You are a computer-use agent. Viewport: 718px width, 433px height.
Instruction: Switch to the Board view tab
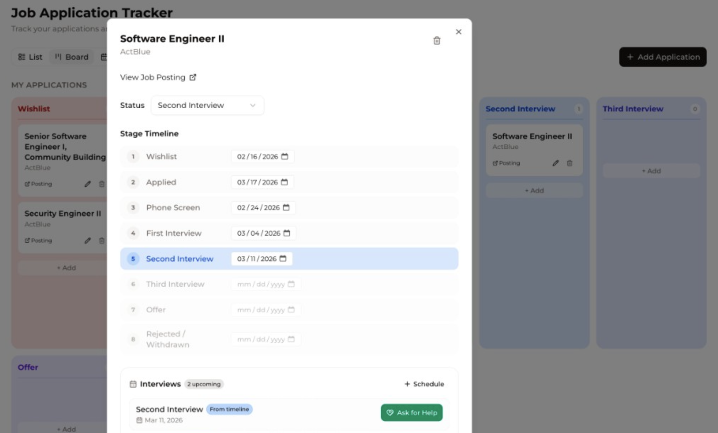click(71, 57)
